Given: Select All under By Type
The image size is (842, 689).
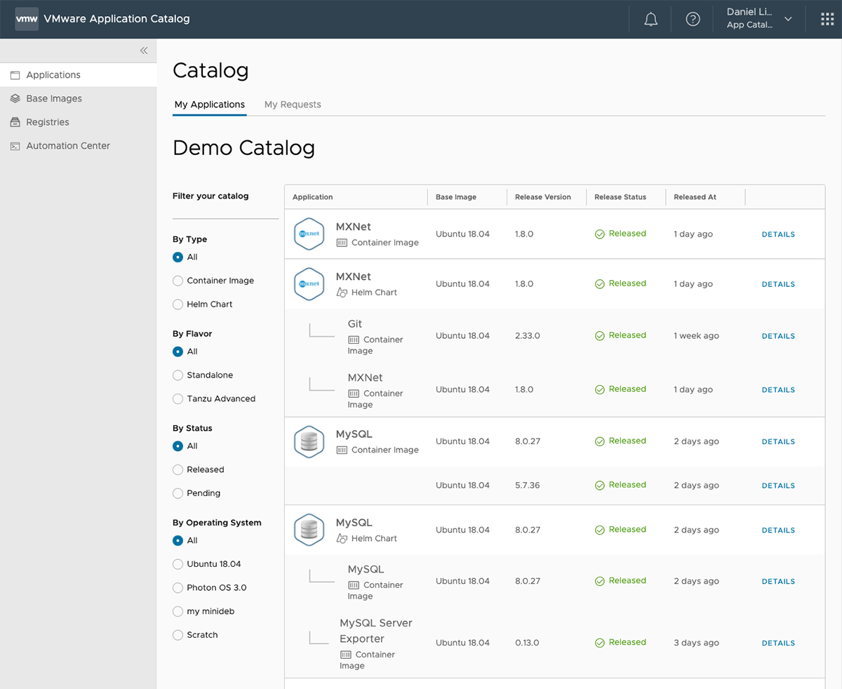Looking at the screenshot, I should coord(178,257).
